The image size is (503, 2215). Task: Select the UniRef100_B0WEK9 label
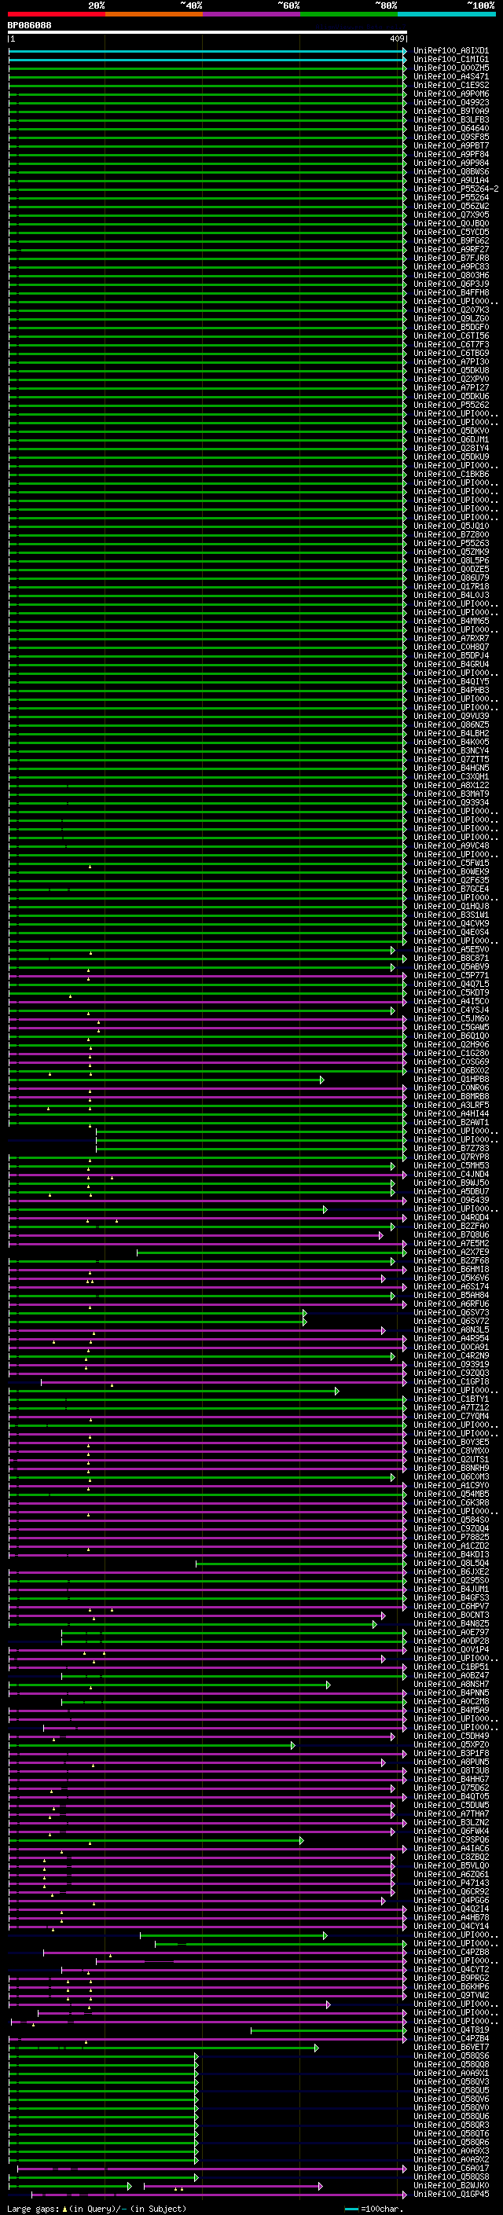click(x=451, y=873)
